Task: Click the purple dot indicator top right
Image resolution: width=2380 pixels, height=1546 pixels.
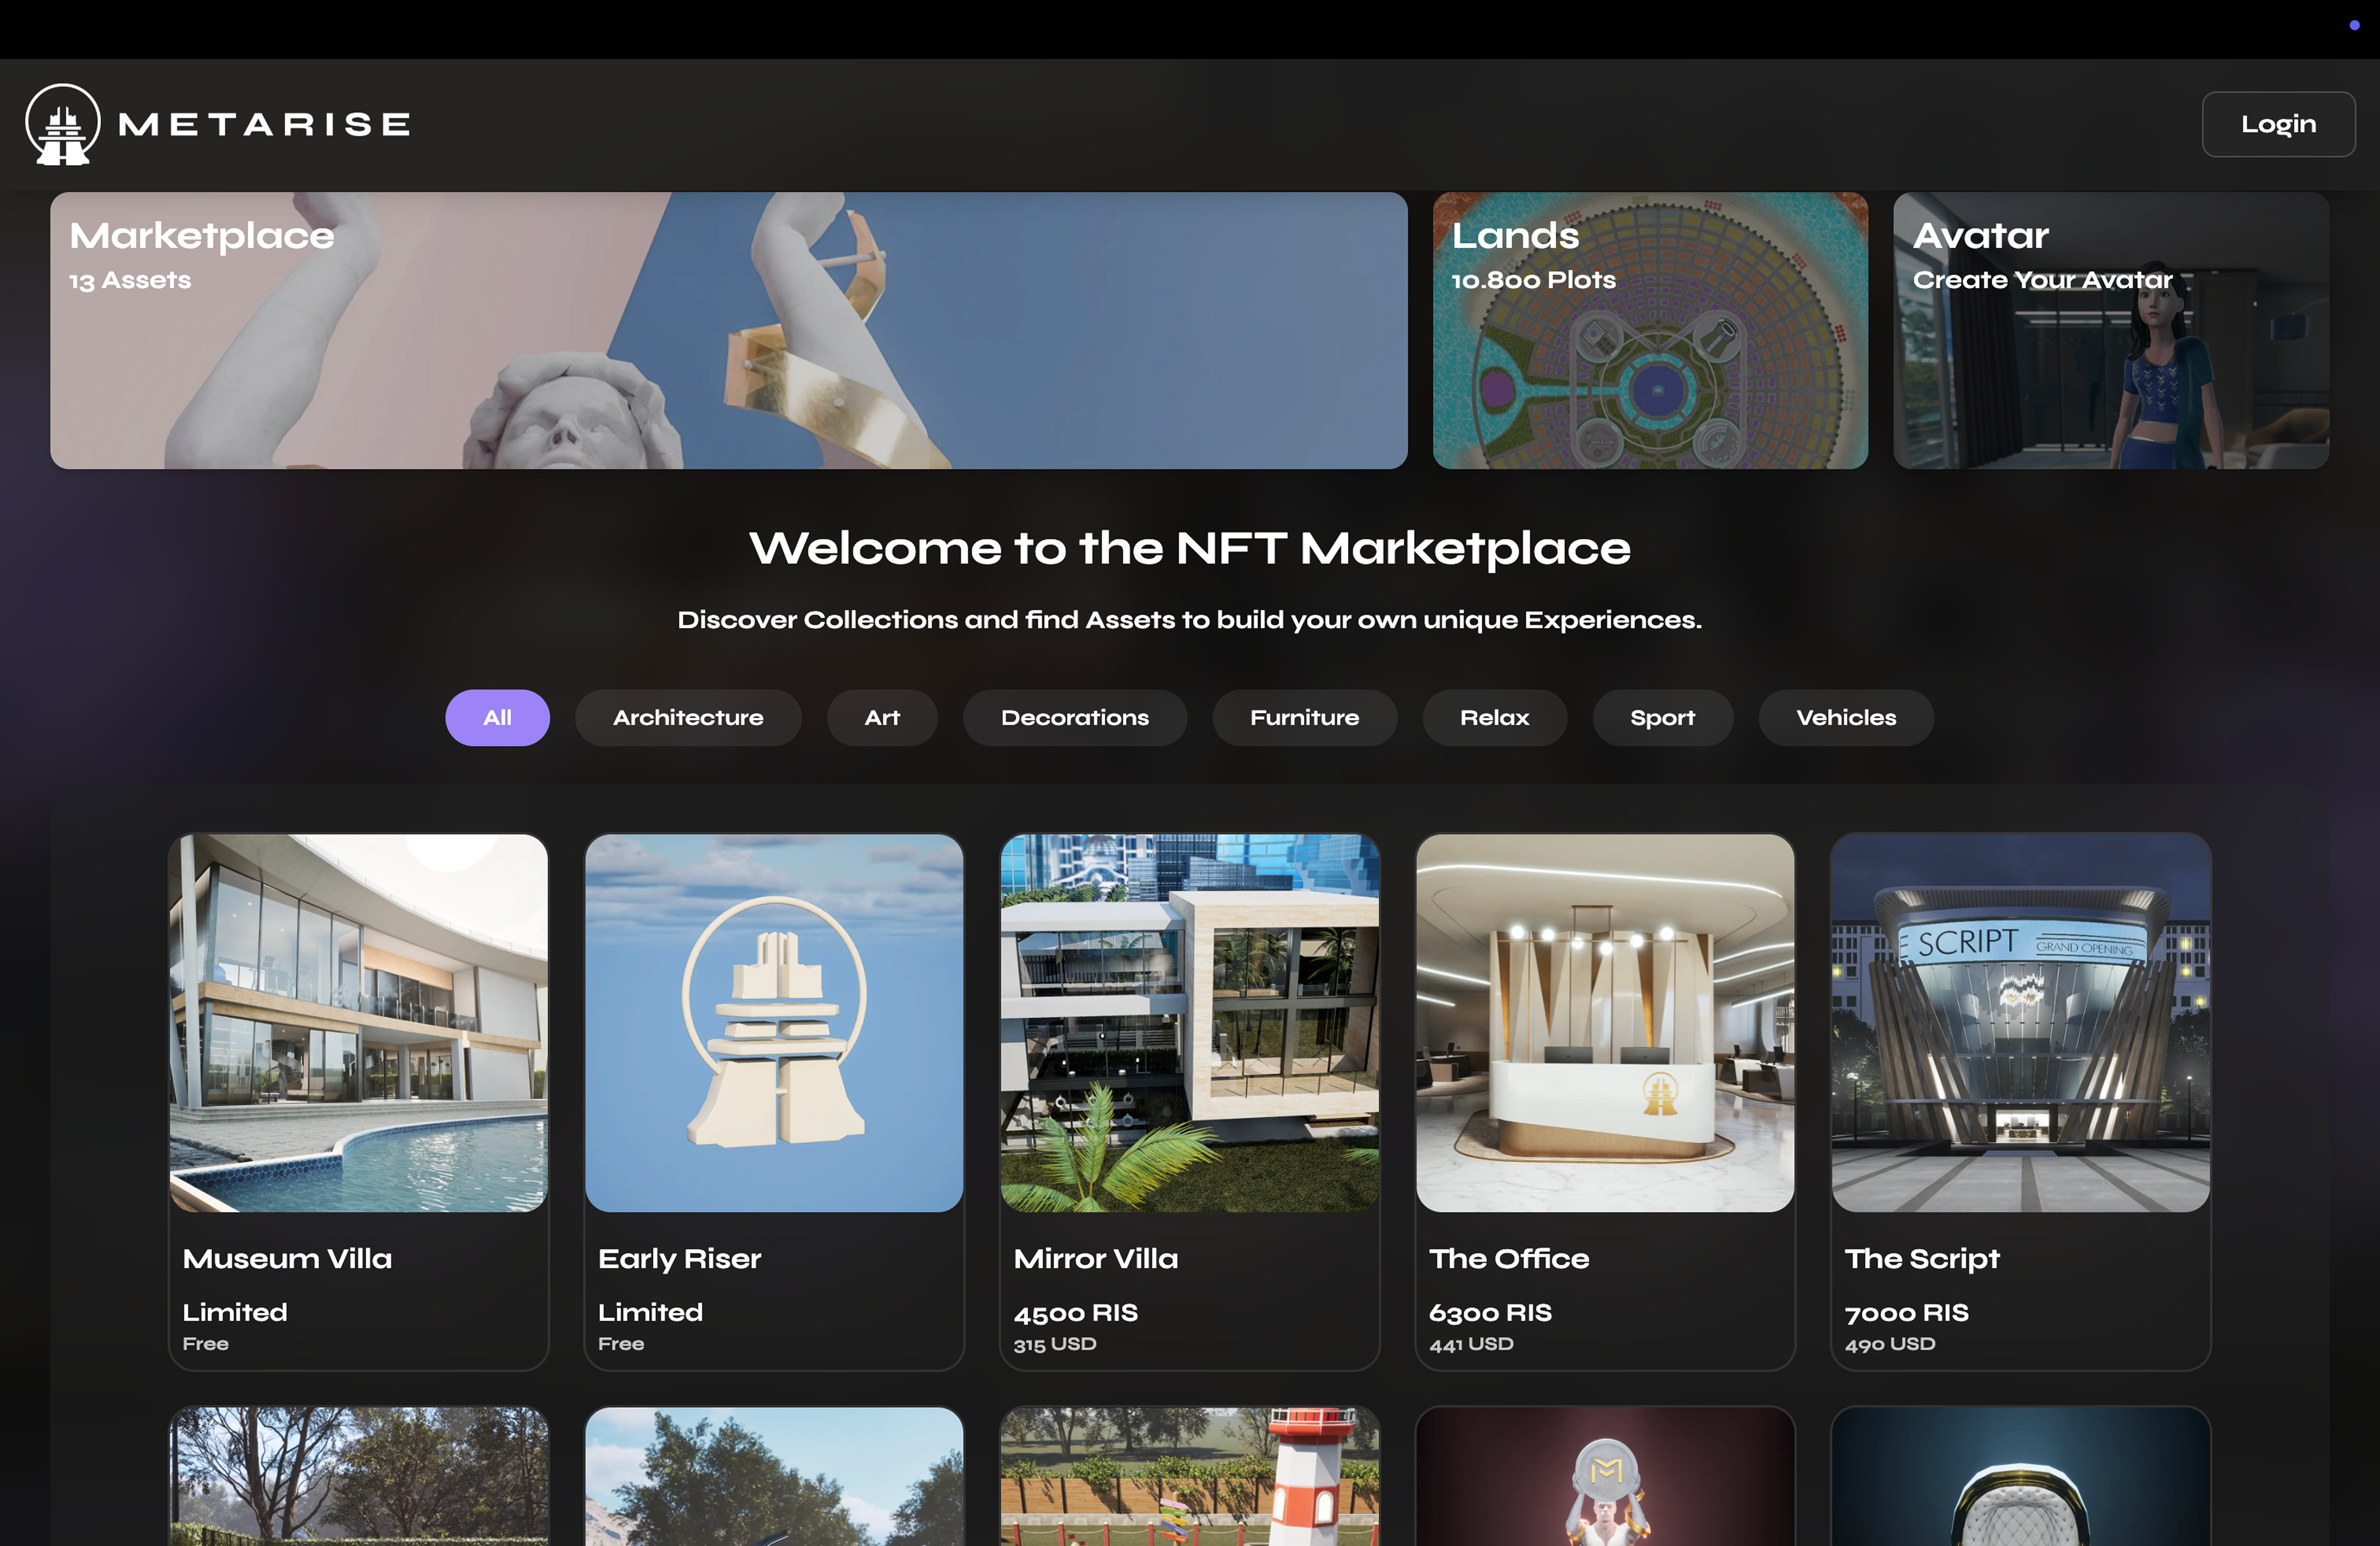Action: pos(2355,25)
